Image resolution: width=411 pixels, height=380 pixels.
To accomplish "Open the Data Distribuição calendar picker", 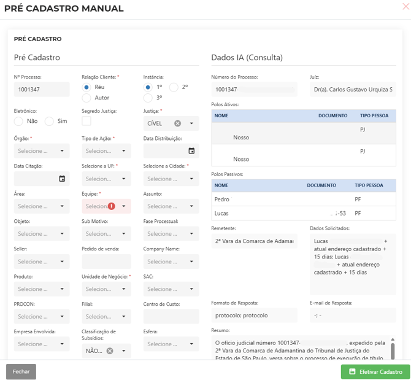I will point(191,151).
